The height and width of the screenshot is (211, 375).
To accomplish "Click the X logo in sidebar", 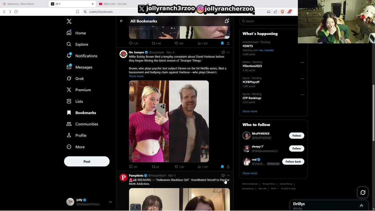I will [x=69, y=21].
